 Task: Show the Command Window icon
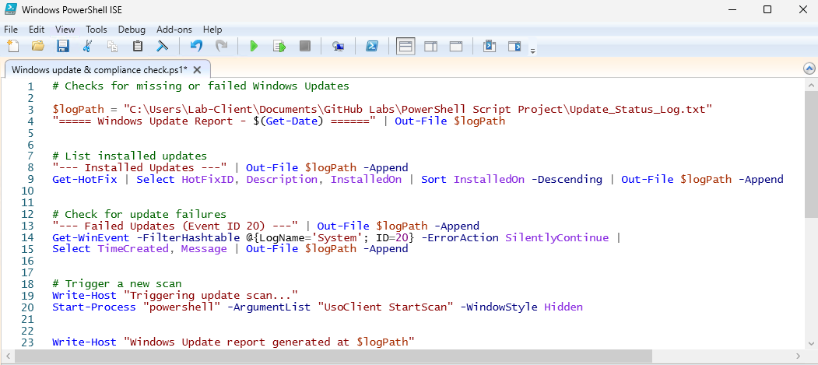[x=490, y=46]
